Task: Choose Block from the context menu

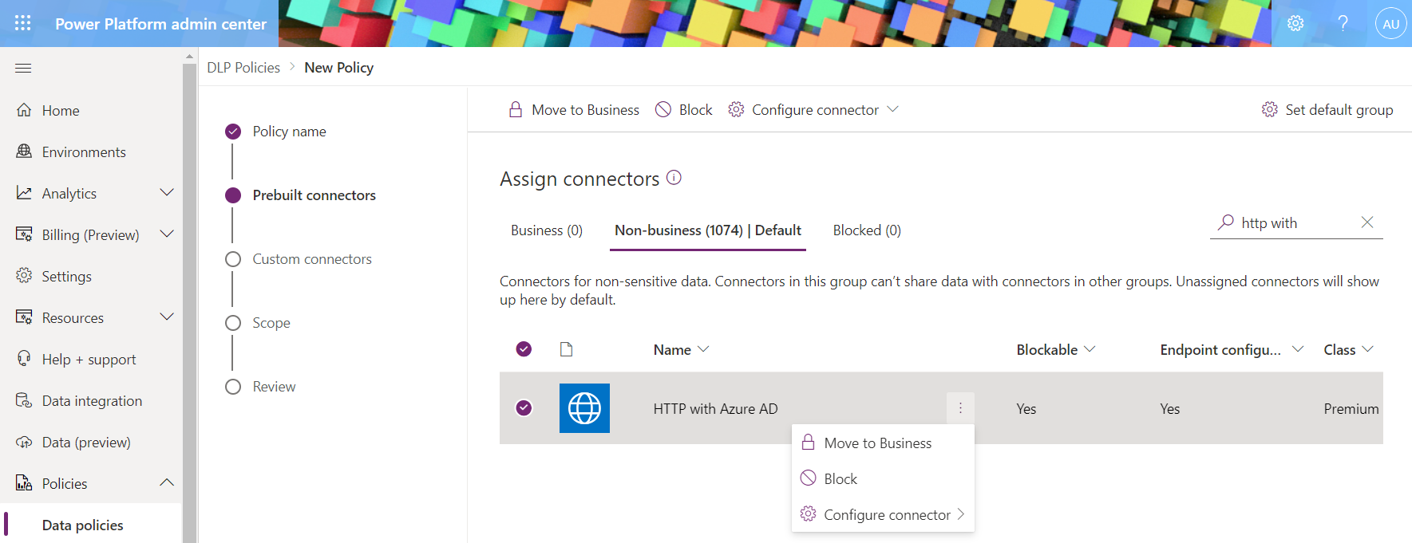Action: [840, 478]
